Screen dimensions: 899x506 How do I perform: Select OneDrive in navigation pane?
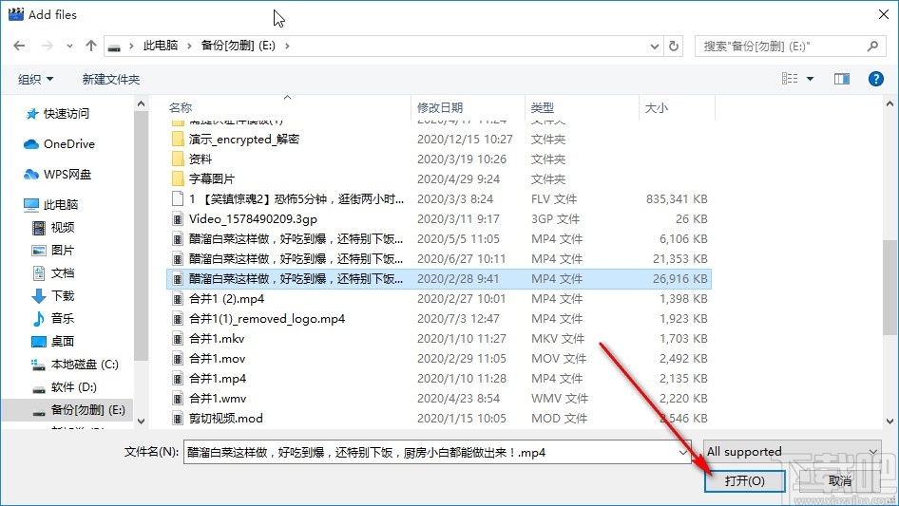[x=59, y=144]
